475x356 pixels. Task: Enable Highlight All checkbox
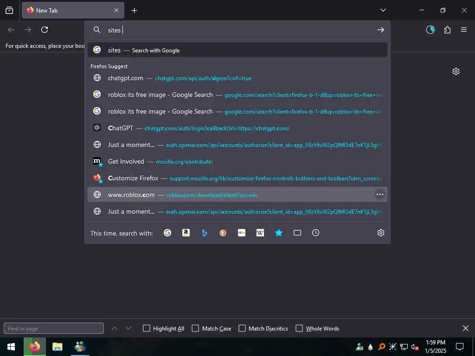[x=146, y=328]
